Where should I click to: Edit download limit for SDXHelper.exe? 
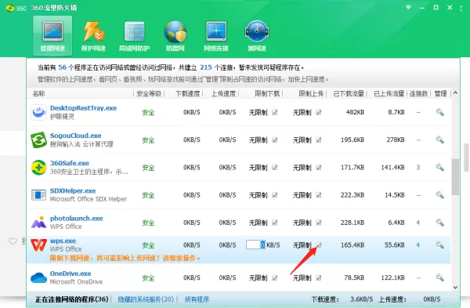(x=275, y=195)
